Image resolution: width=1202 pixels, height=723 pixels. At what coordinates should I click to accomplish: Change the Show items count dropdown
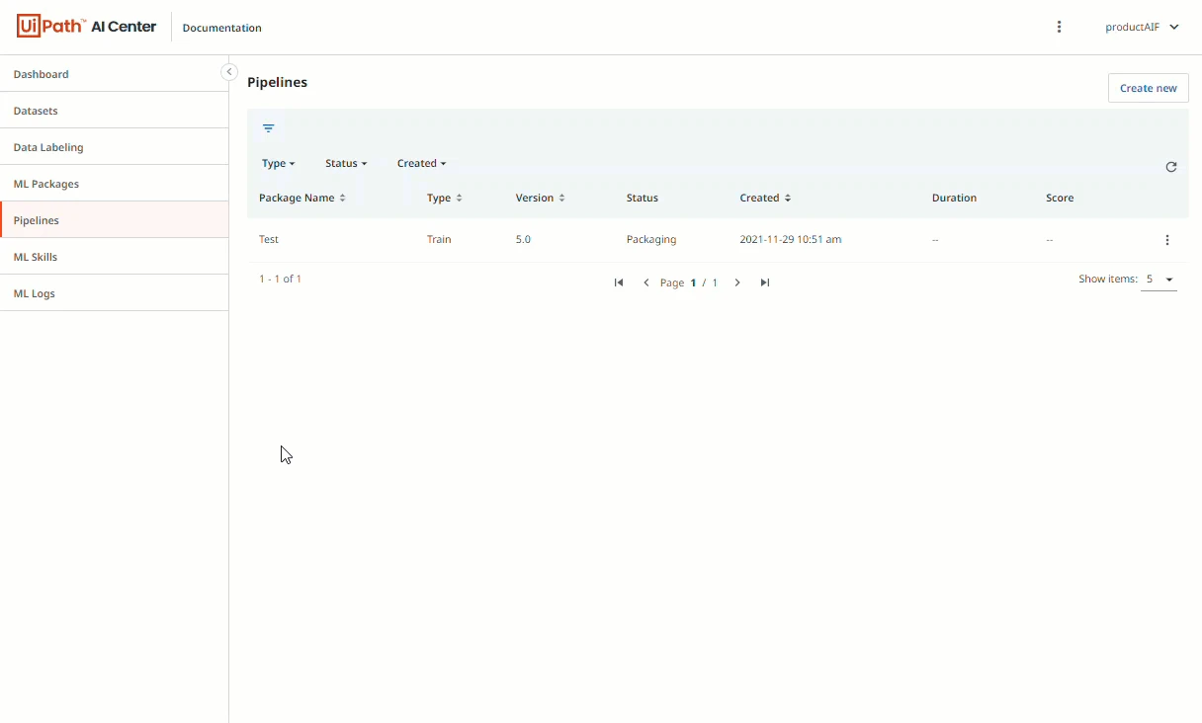[1159, 280]
